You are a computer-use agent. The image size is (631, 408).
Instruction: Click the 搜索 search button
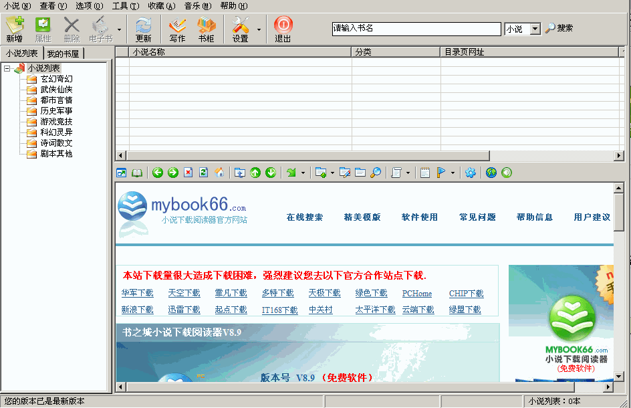(559, 28)
